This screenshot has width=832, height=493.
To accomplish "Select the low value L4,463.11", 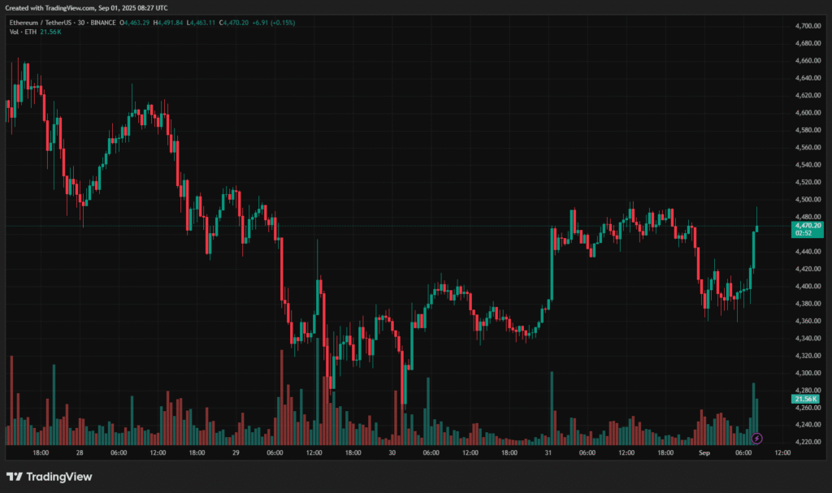I will (x=201, y=23).
